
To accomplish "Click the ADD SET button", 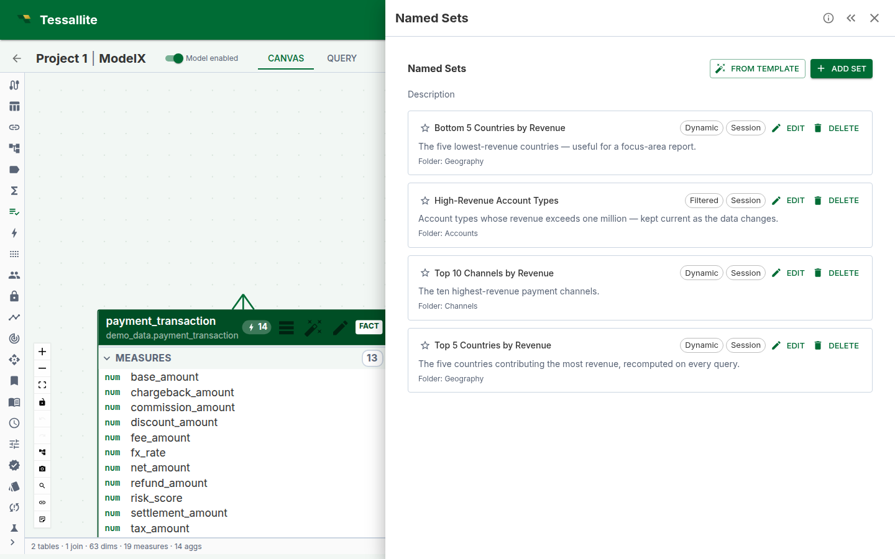I will [x=842, y=69].
